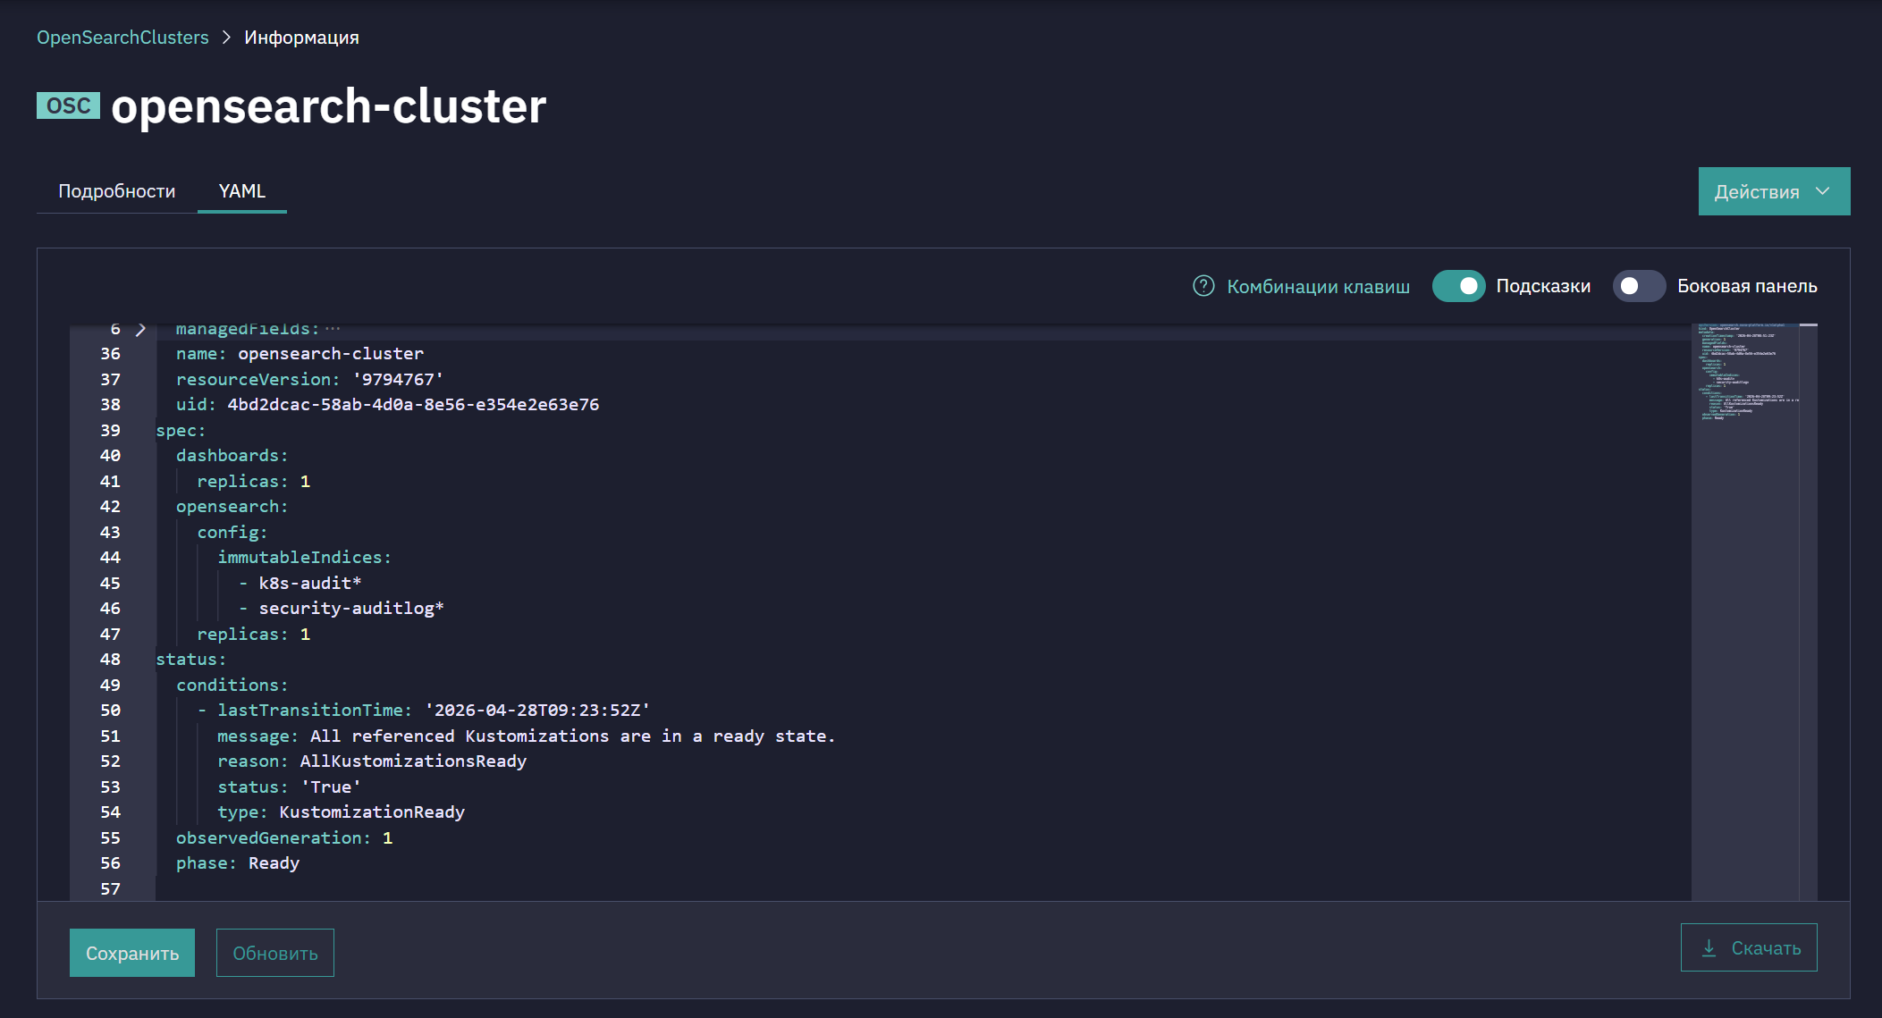Click the Действия chevron arrow
This screenshot has width=1882, height=1018.
[1823, 191]
